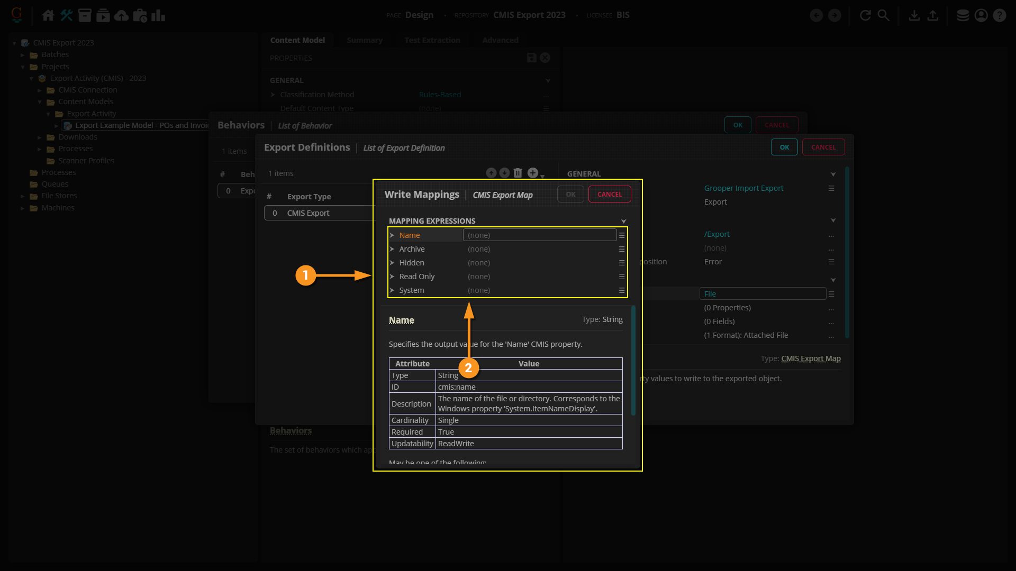
Task: Expand the Name mapping expression
Action: (x=392, y=235)
